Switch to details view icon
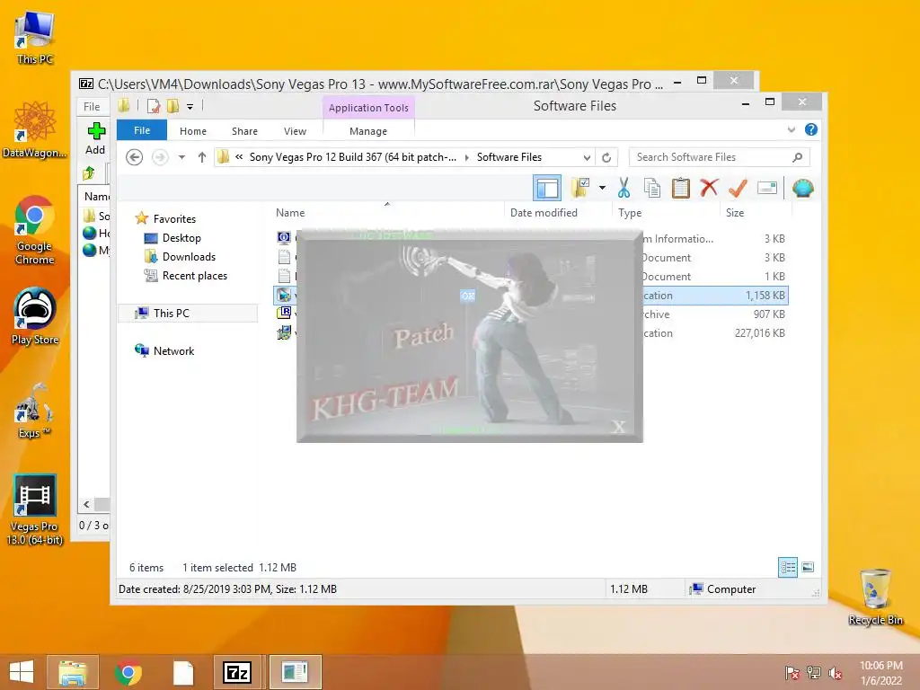The width and height of the screenshot is (920, 690). 787,568
